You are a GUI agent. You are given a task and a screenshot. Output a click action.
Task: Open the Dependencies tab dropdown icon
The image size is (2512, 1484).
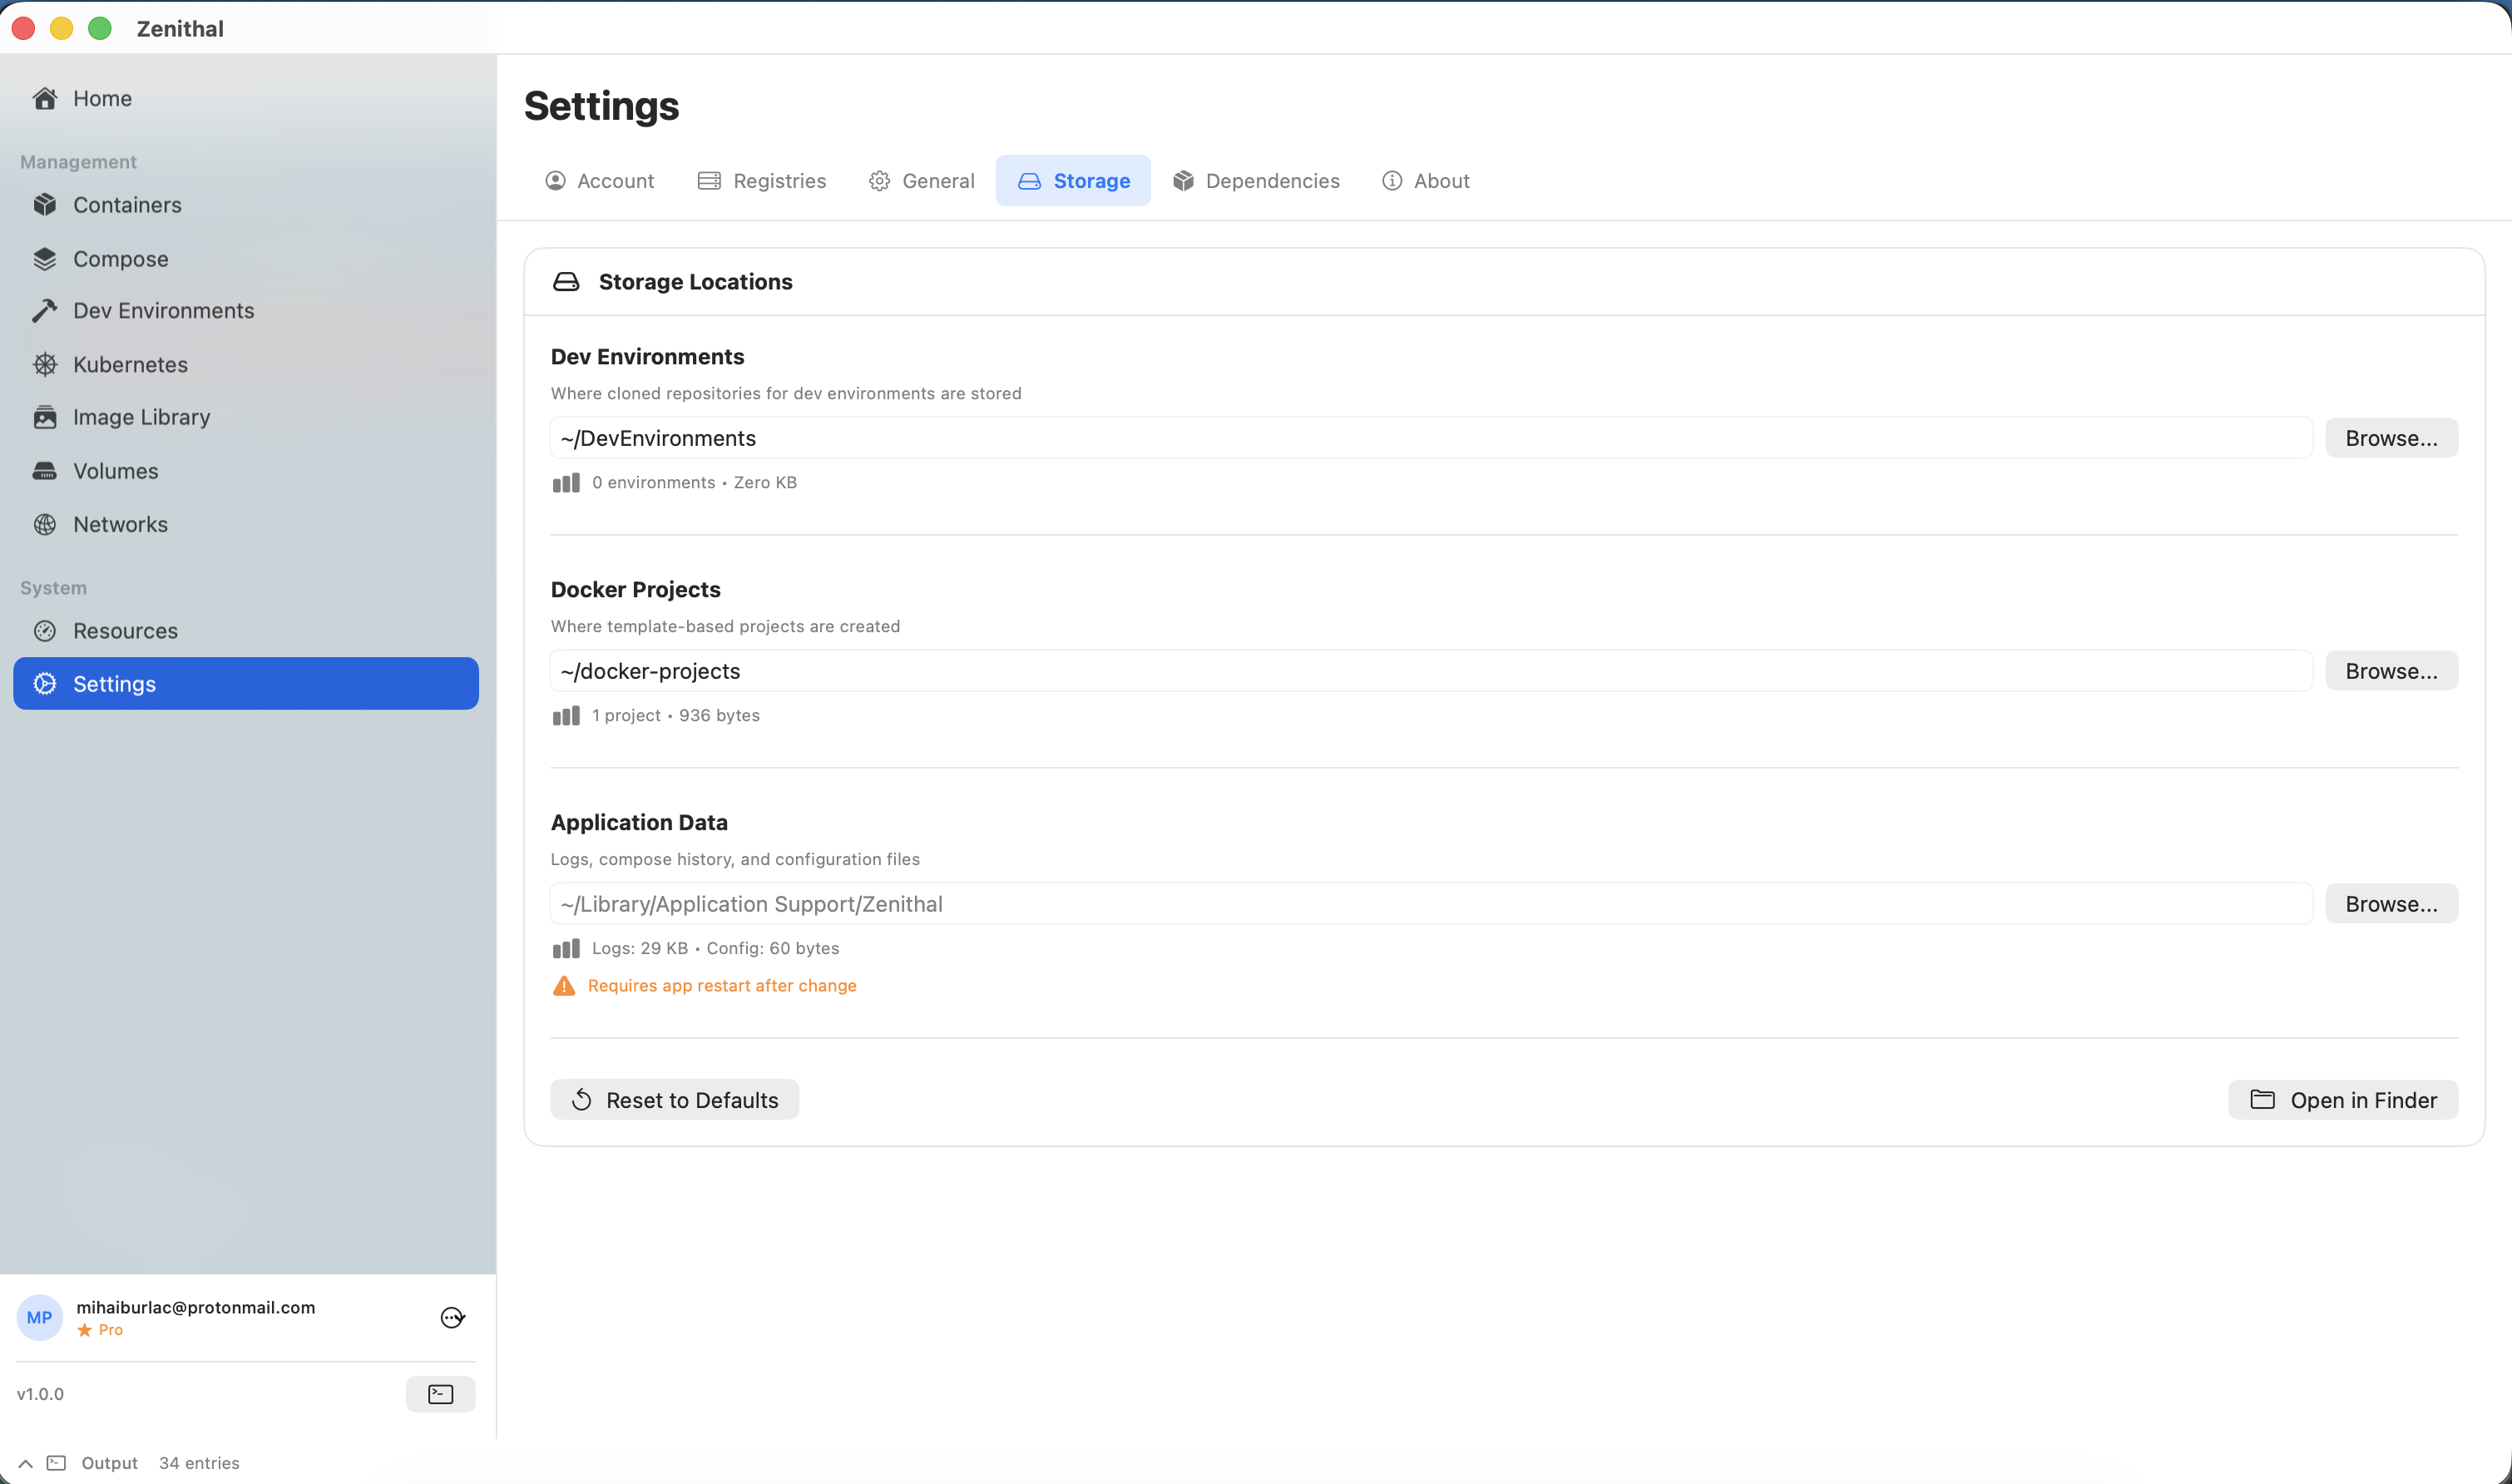(1183, 181)
